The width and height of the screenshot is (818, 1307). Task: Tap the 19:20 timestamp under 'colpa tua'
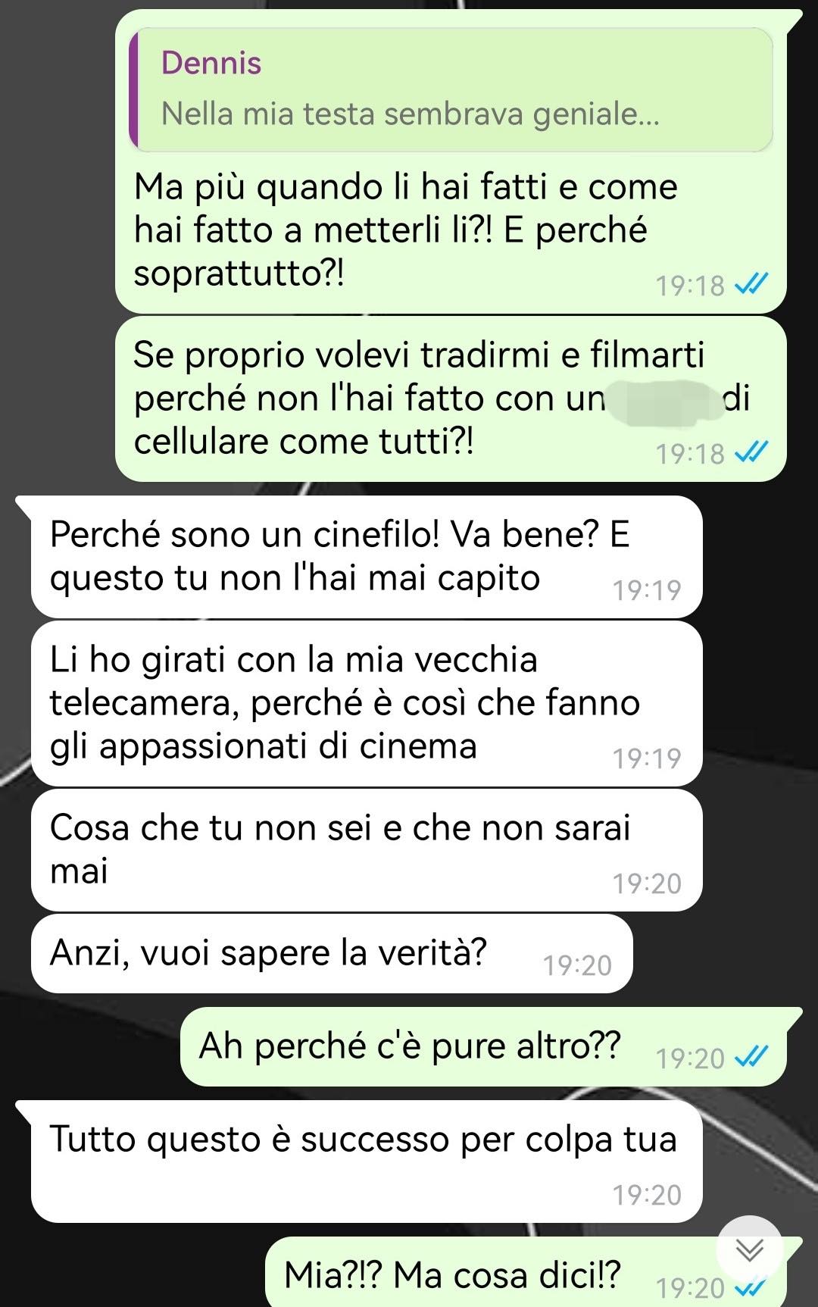tap(647, 1195)
